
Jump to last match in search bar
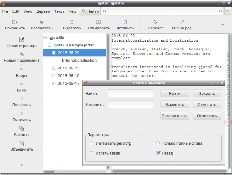pyautogui.click(x=220, y=11)
